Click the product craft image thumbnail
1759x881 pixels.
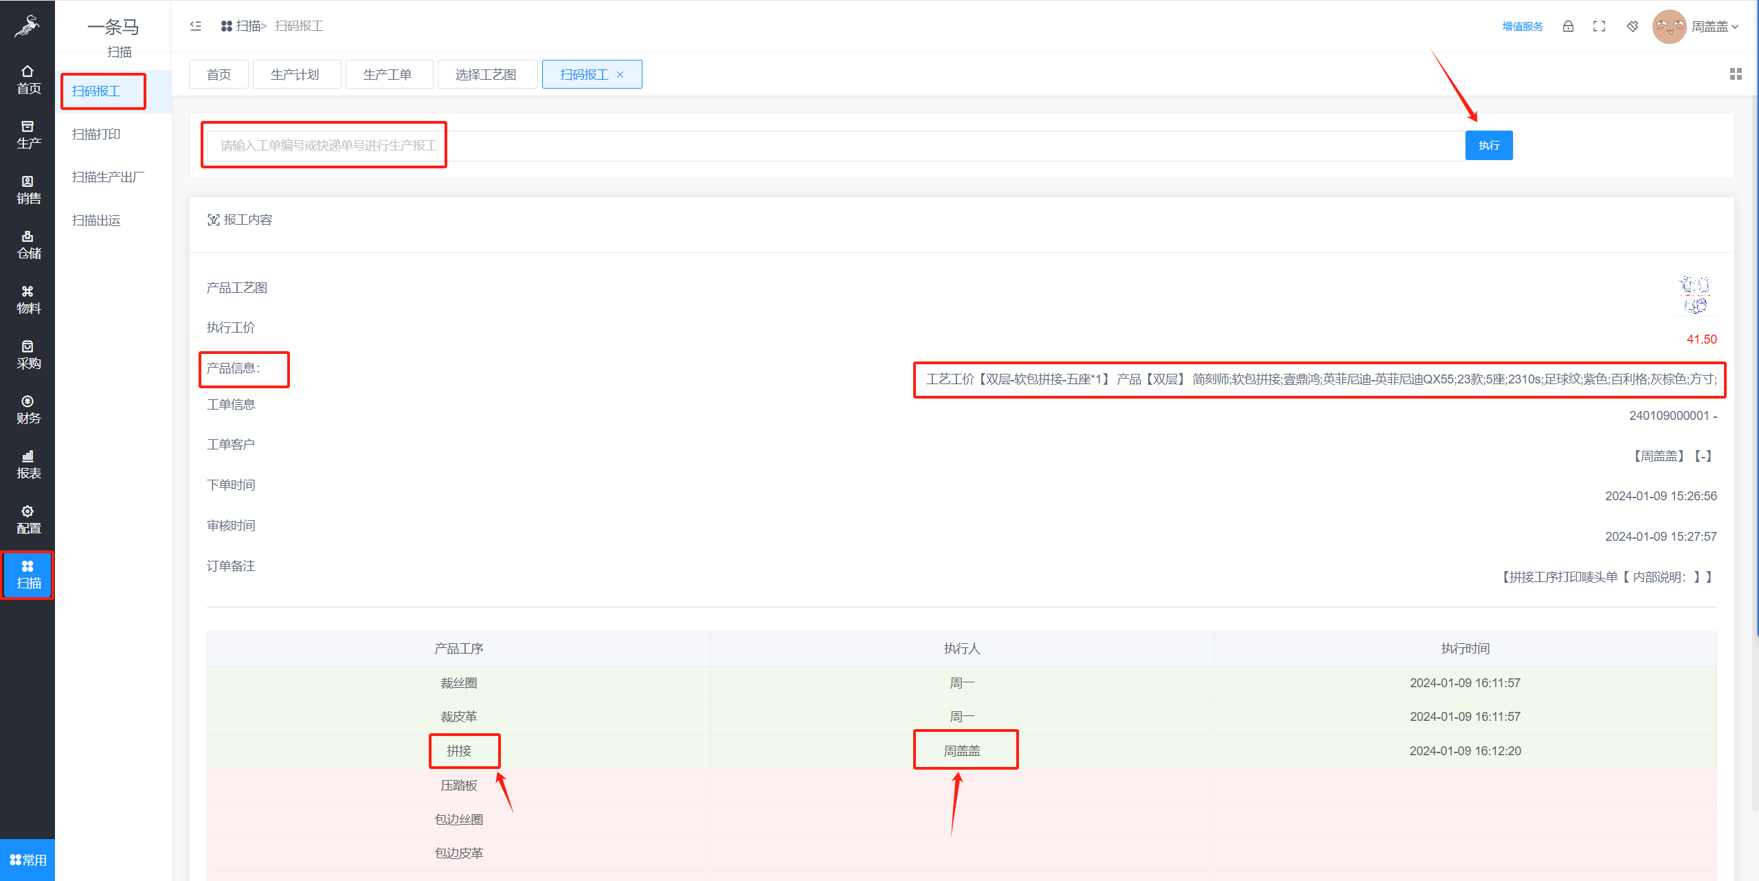coord(1695,294)
